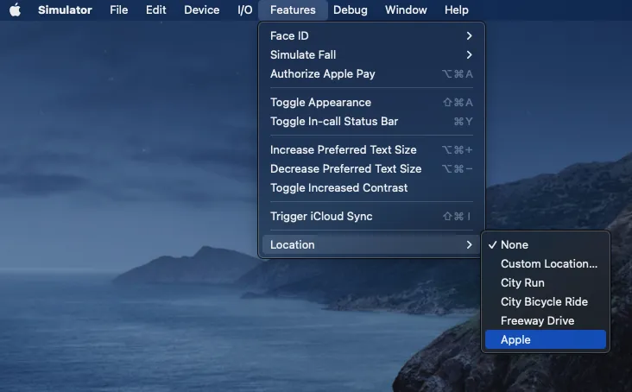632x392 pixels.
Task: Select Toggle Appearance
Action: coord(371,103)
